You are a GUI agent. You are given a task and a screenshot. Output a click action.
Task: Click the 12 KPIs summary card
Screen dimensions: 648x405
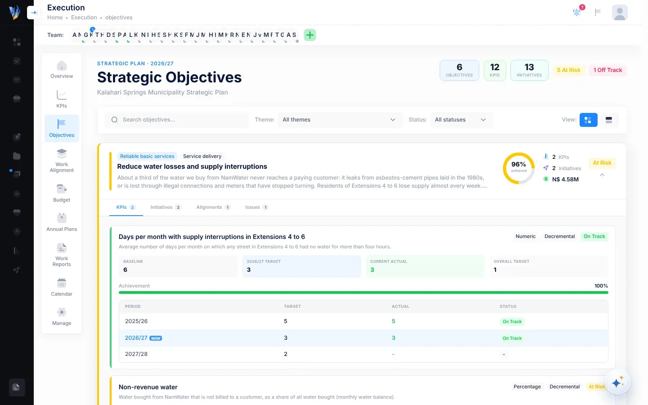[x=495, y=70]
